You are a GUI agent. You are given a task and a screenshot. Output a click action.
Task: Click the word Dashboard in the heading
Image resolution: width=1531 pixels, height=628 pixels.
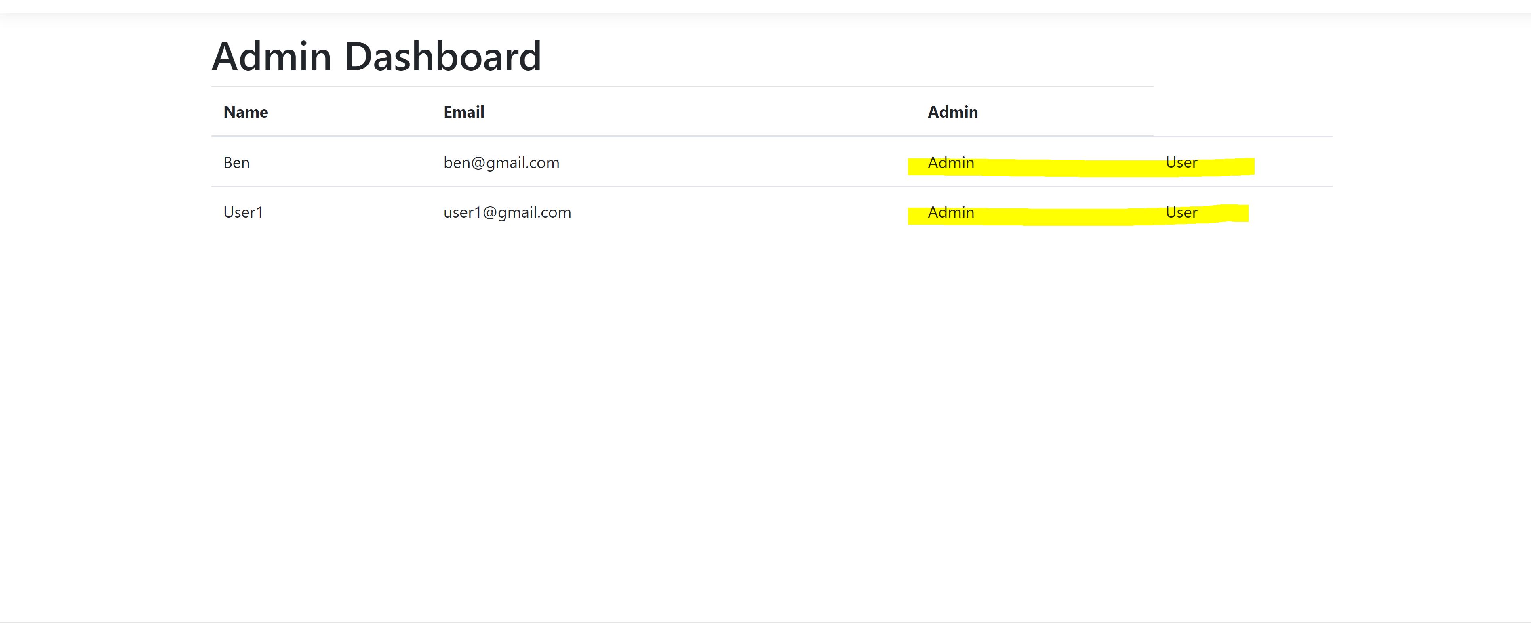(x=443, y=57)
